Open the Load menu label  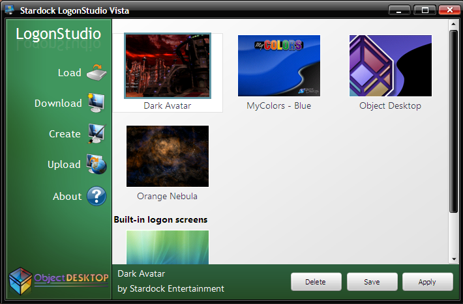pos(69,72)
